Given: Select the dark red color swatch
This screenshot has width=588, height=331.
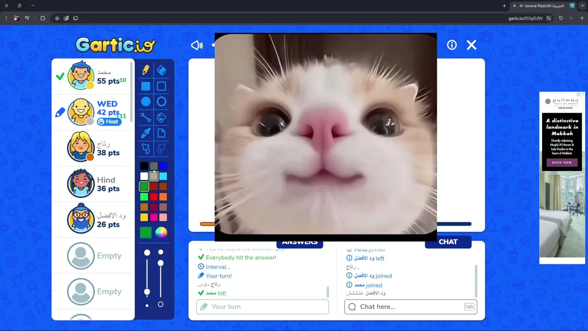Looking at the screenshot, I should click(x=154, y=187).
